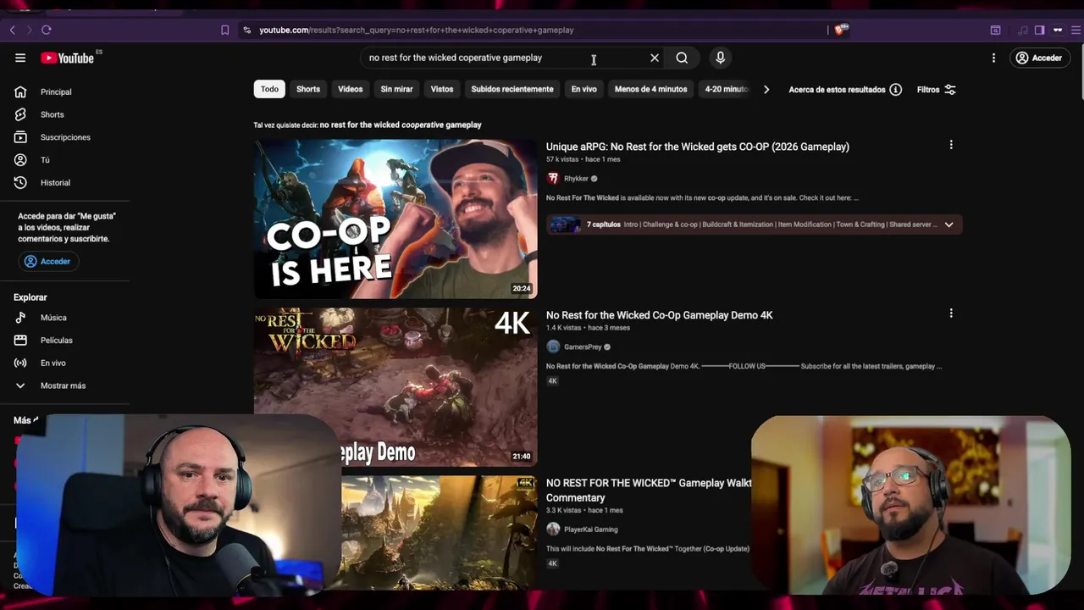Reload the page with the refresh icon
The height and width of the screenshot is (610, 1084).
point(47,30)
